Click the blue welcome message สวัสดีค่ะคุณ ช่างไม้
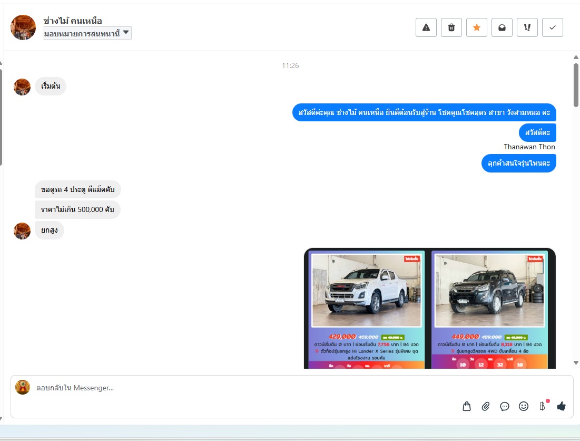The image size is (580, 441). click(424, 112)
